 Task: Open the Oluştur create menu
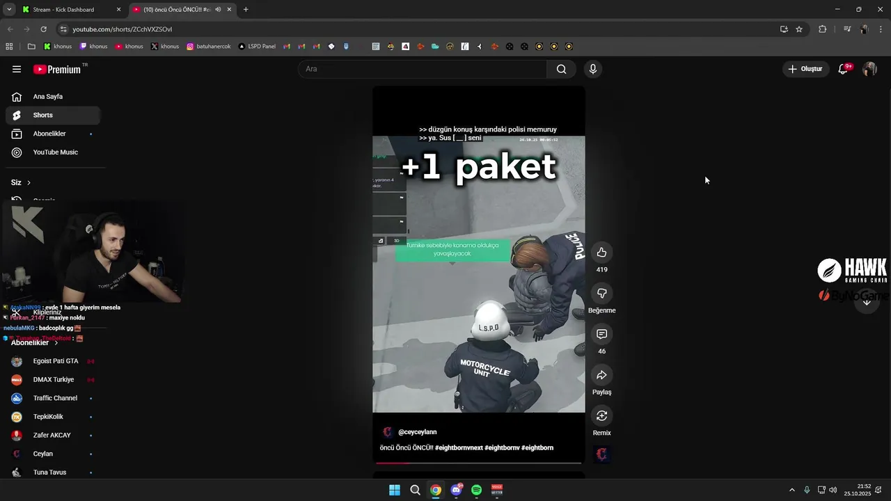click(805, 69)
